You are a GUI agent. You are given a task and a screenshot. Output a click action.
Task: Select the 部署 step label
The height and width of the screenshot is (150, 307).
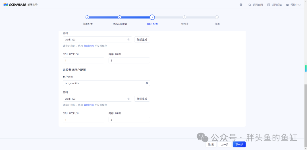coord(217,24)
